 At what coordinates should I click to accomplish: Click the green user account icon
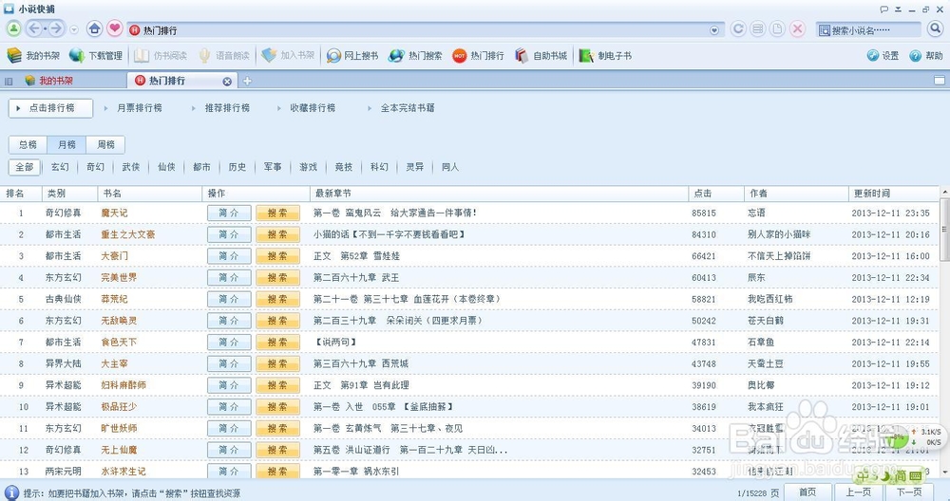pos(14,28)
